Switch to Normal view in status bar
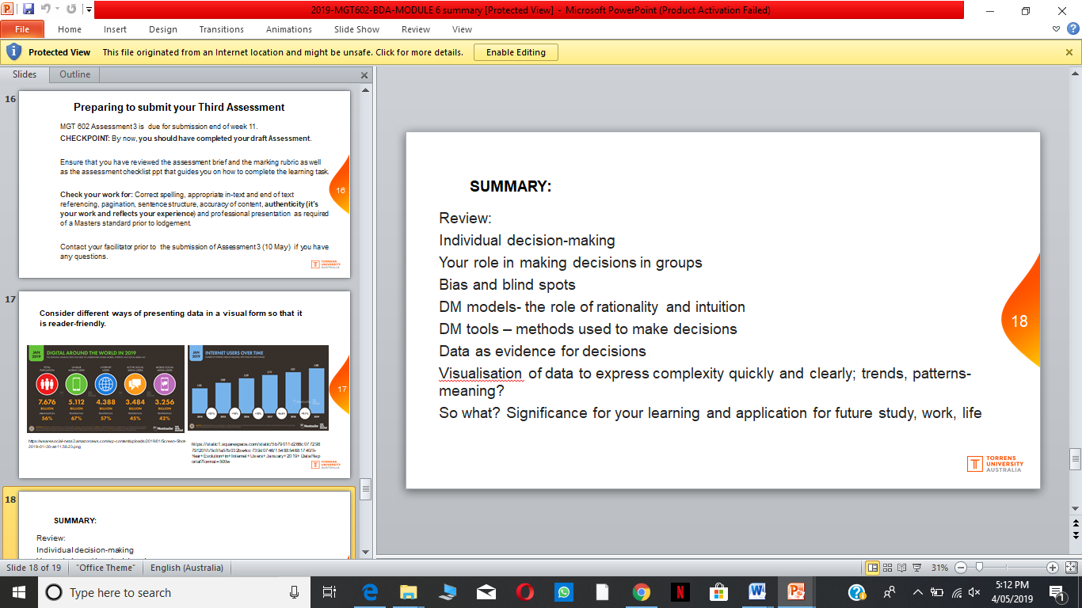1082x608 pixels. coord(872,568)
